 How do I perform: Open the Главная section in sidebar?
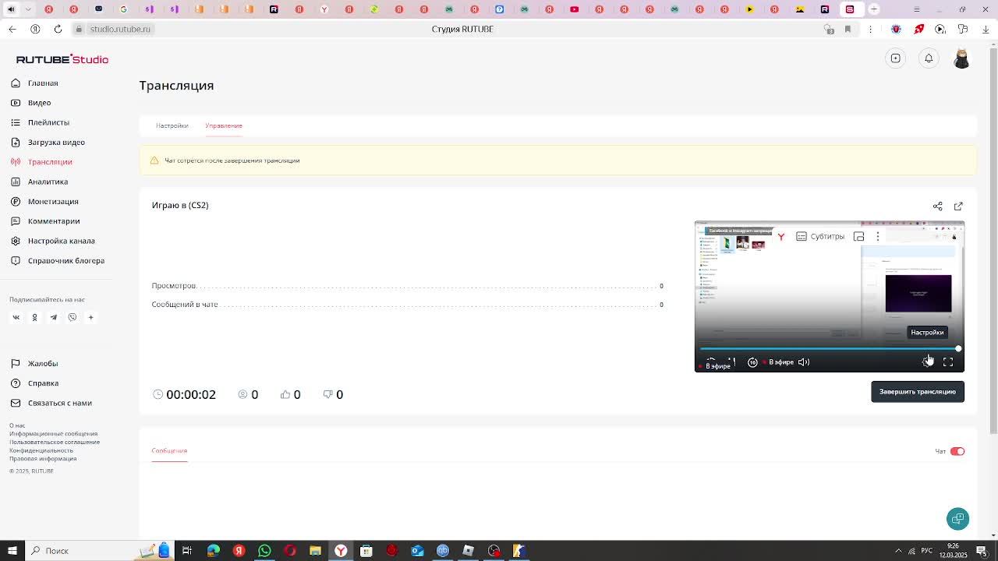[x=43, y=83]
